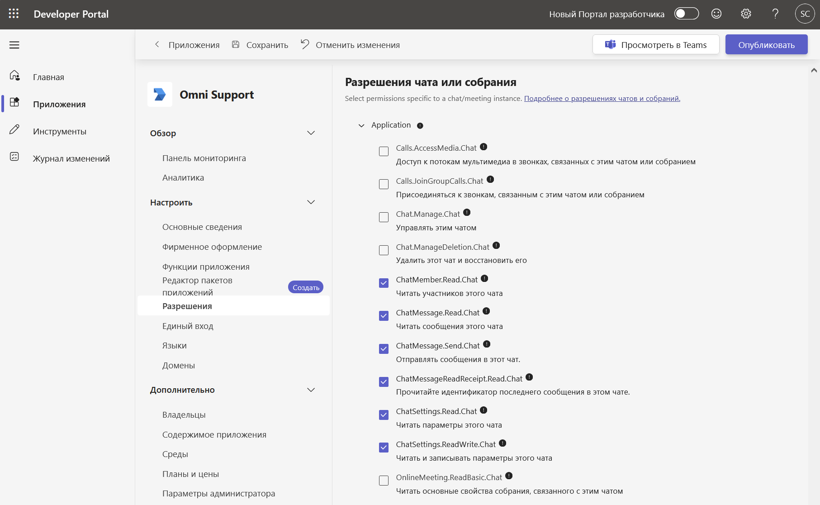Open the Домены page
820x505 pixels.
pos(179,366)
